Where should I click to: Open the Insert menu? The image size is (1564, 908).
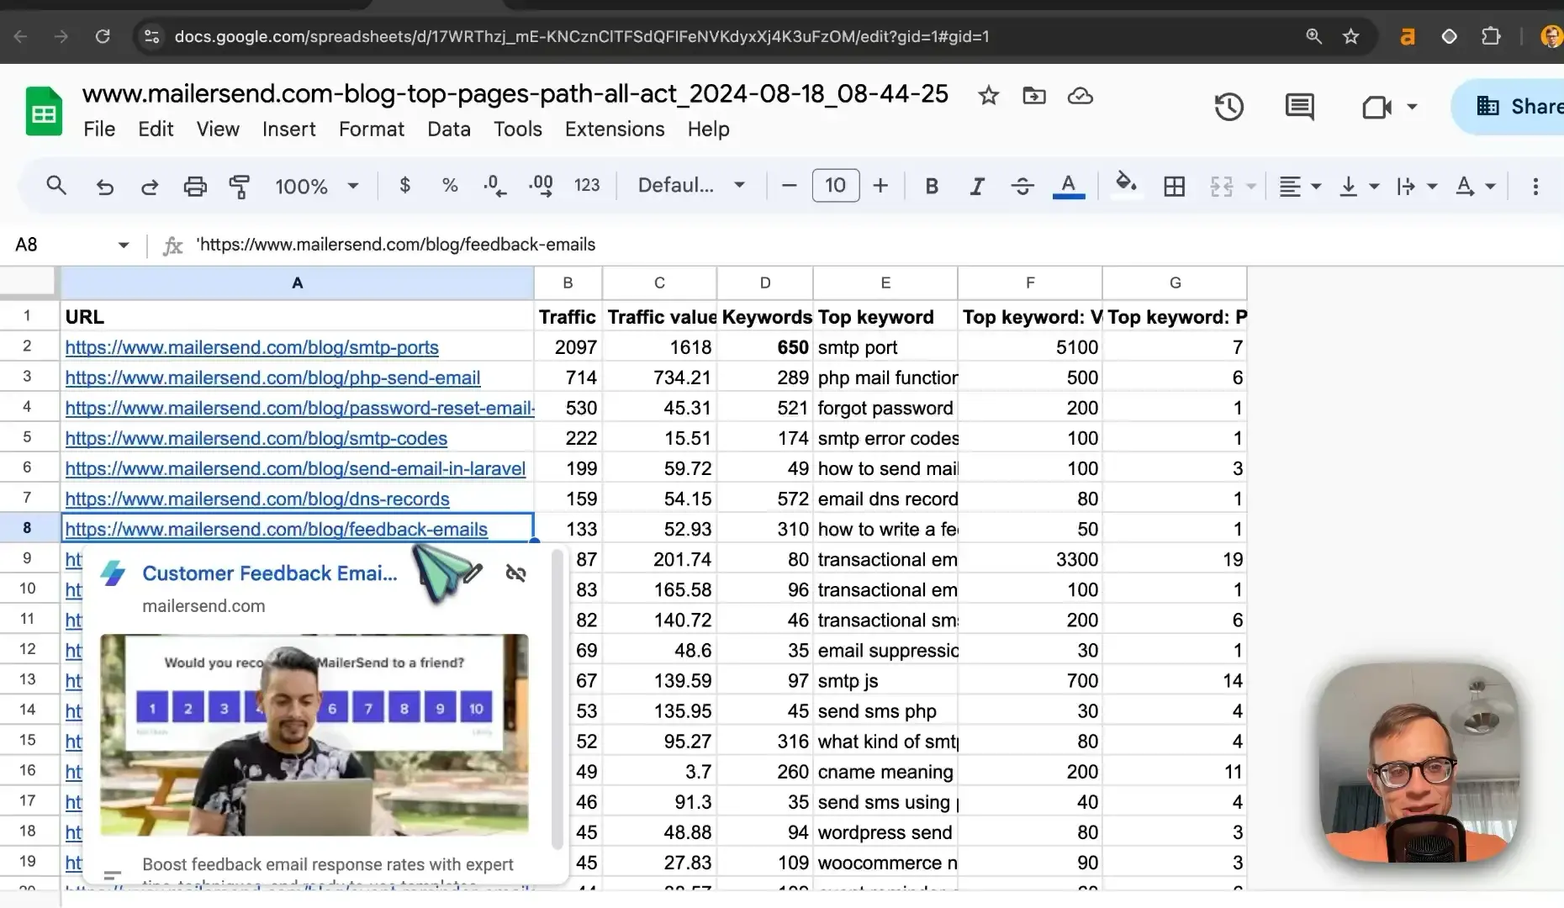click(288, 129)
